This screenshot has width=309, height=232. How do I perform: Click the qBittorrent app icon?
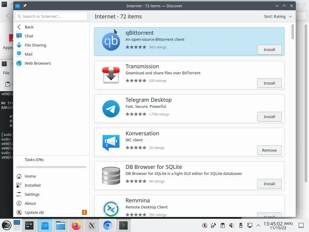point(111,42)
